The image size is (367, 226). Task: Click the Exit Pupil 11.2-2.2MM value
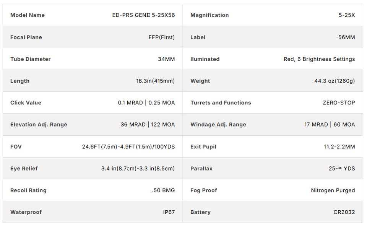click(339, 146)
